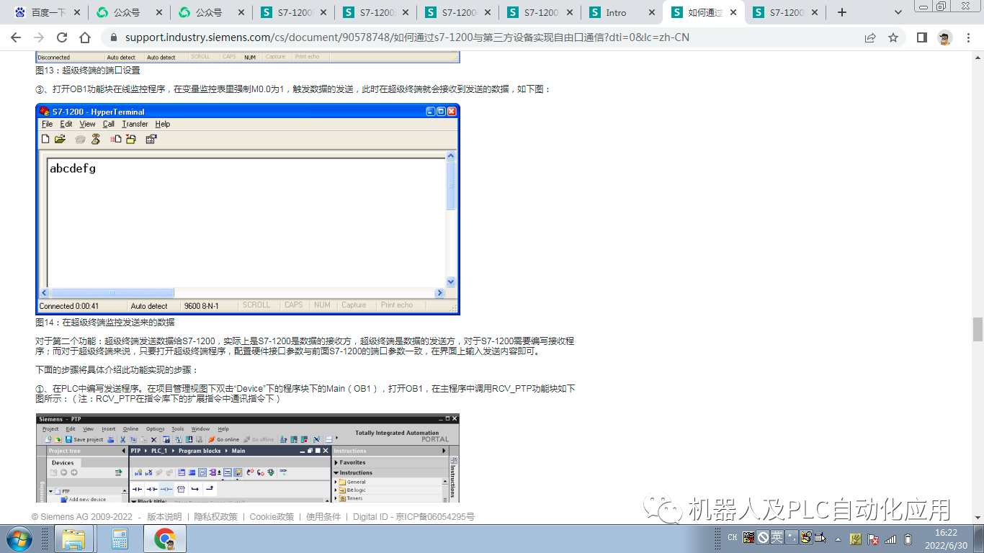This screenshot has height=553, width=984.
Task: Click the CH language indicator
Action: 732,537
